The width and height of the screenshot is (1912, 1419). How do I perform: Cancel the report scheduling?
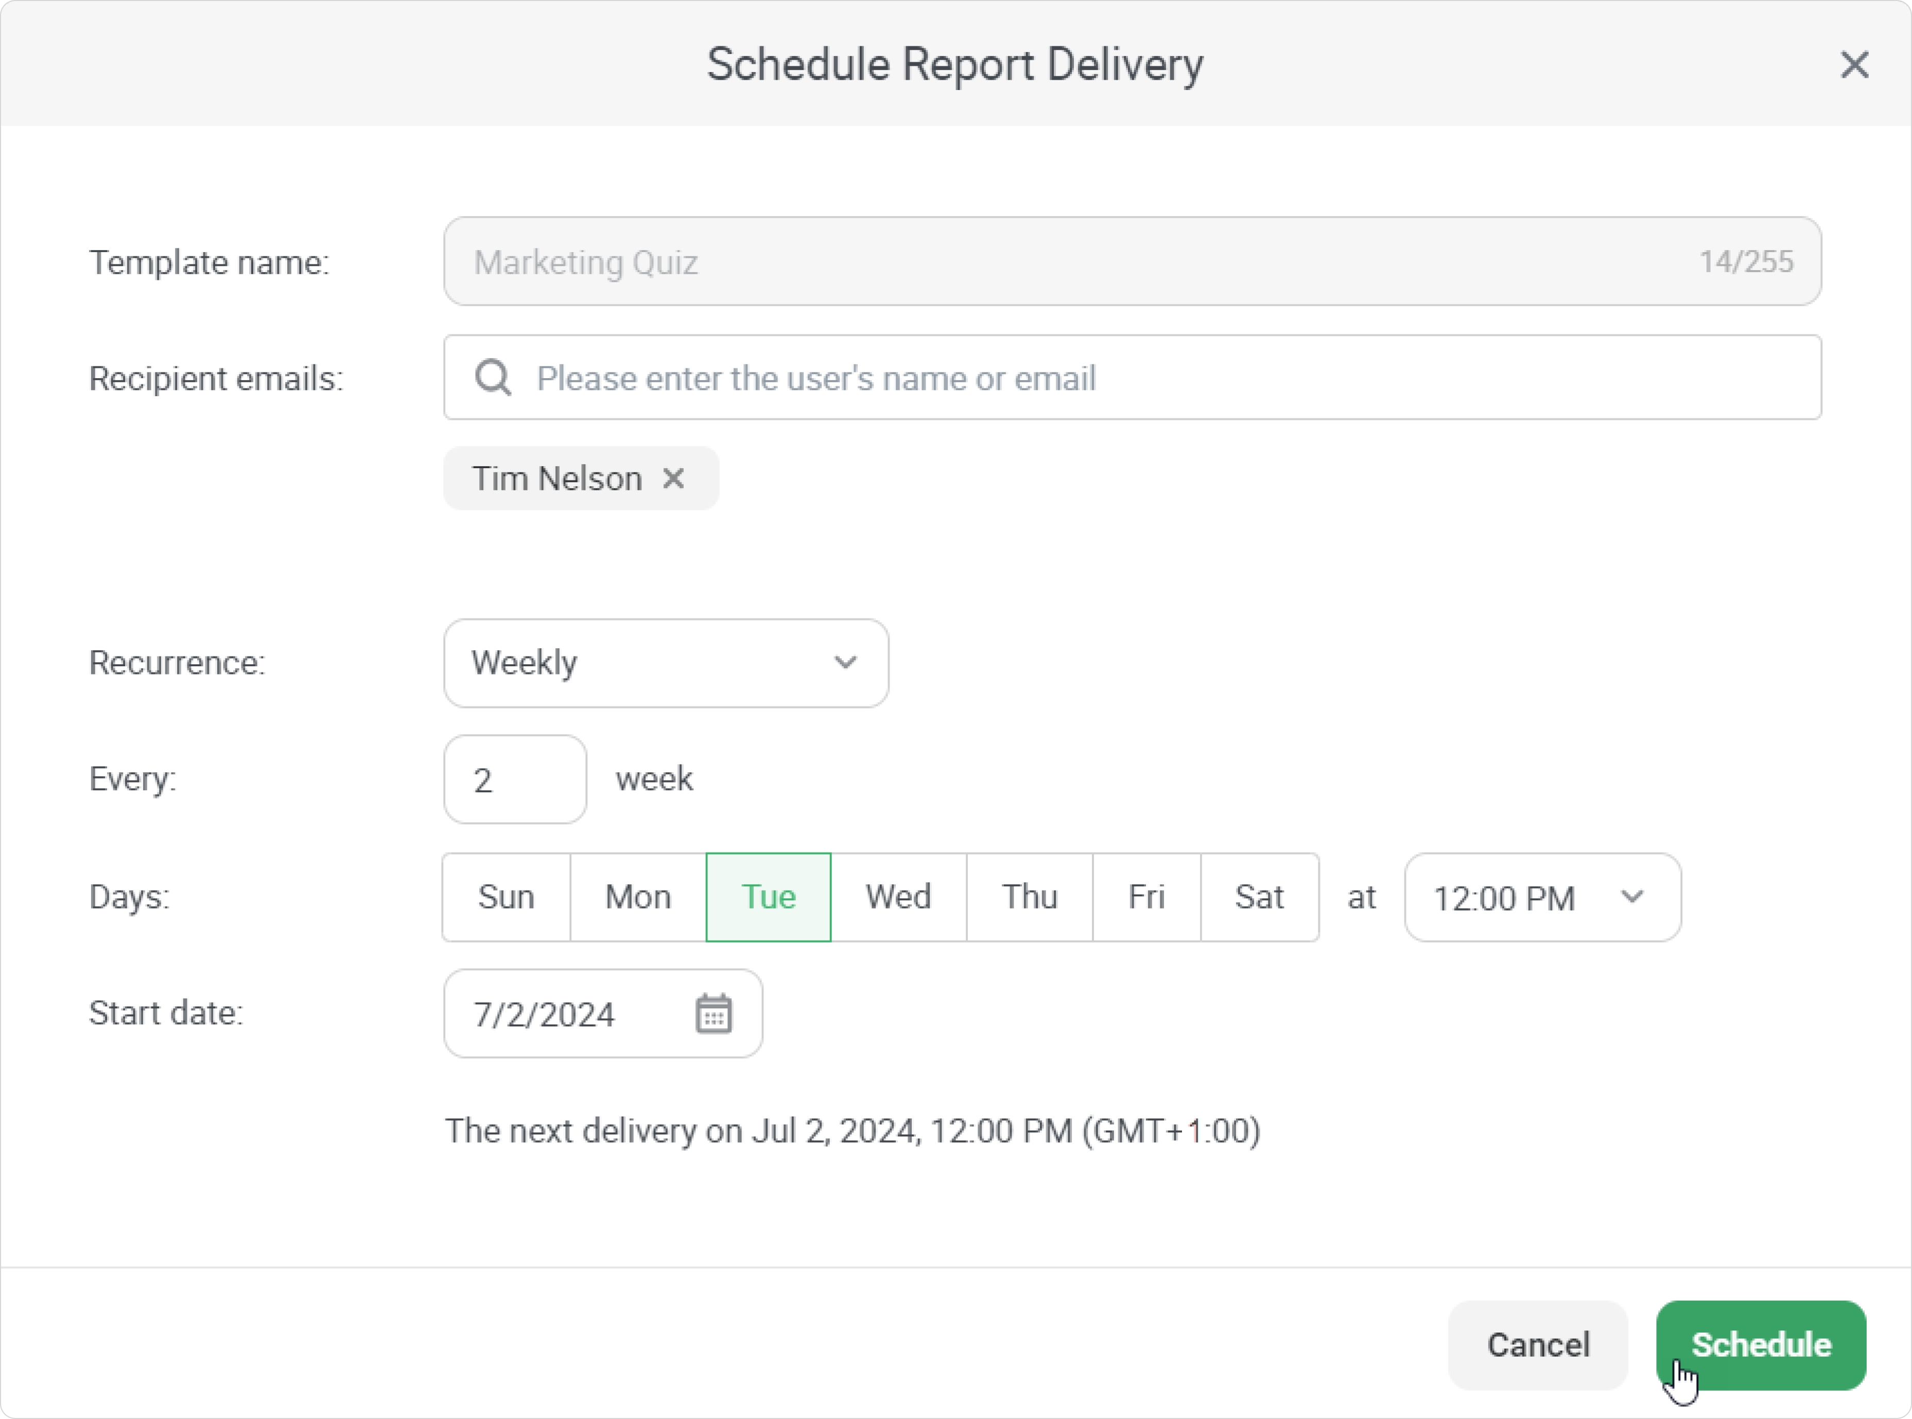coord(1537,1344)
